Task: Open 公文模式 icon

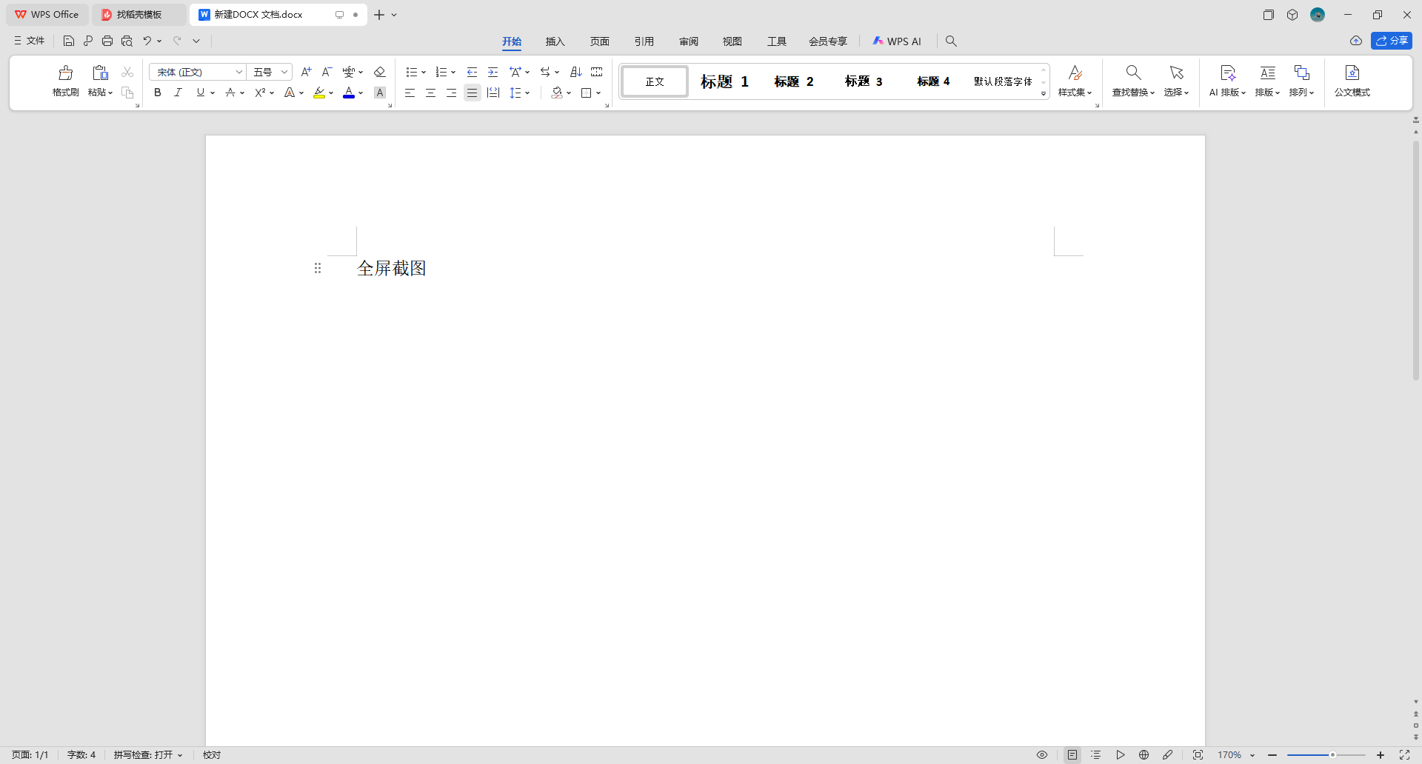Action: tap(1352, 73)
